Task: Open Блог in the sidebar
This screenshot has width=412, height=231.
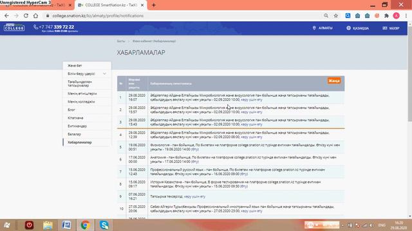Action: tap(71, 110)
